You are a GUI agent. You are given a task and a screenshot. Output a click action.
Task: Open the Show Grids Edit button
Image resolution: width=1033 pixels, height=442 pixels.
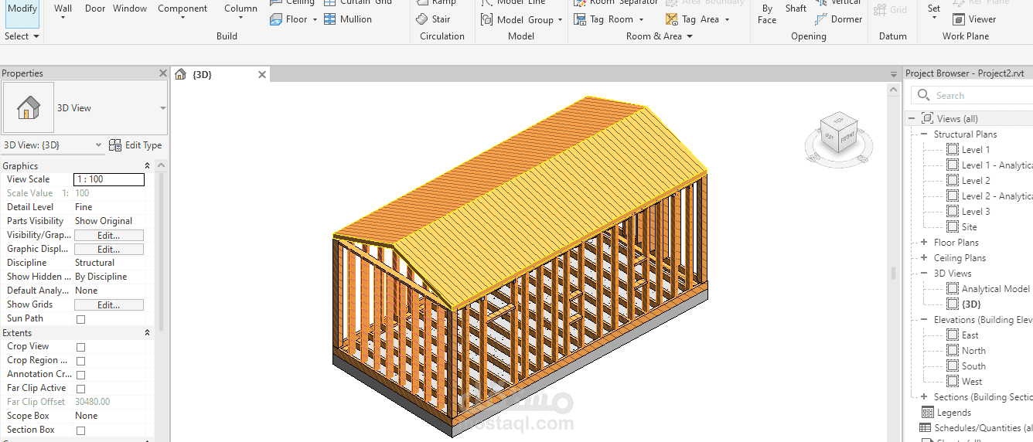click(x=109, y=304)
